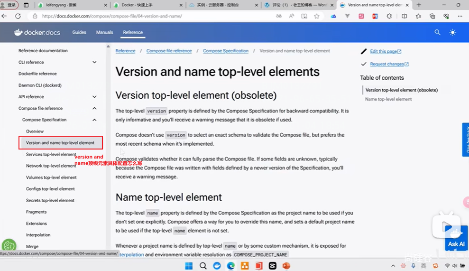Switch to the Docker 快速上手 tab
Viewport: 469px width, 271px height.
[x=148, y=5]
